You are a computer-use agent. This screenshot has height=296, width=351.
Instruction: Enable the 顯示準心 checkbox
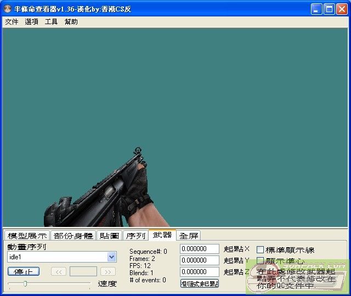260,261
